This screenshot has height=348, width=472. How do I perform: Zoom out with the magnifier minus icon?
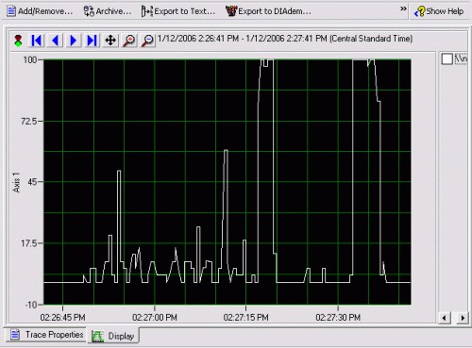(x=147, y=41)
